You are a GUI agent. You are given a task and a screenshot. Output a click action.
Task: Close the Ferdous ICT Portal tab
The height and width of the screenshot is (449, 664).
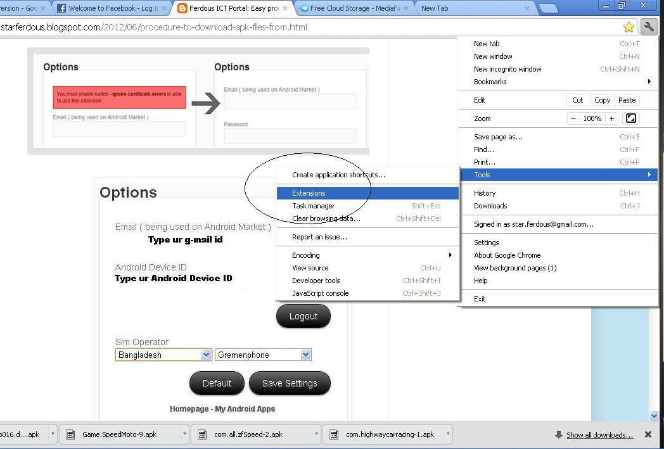click(x=285, y=8)
